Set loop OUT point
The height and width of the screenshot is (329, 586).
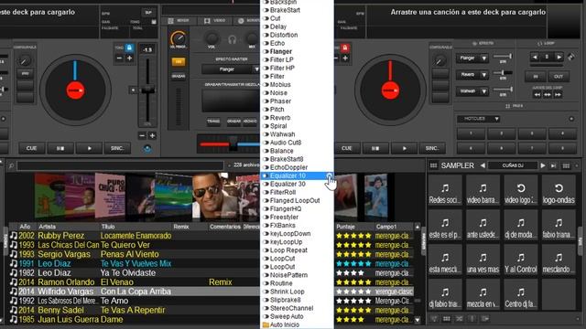coord(559,77)
